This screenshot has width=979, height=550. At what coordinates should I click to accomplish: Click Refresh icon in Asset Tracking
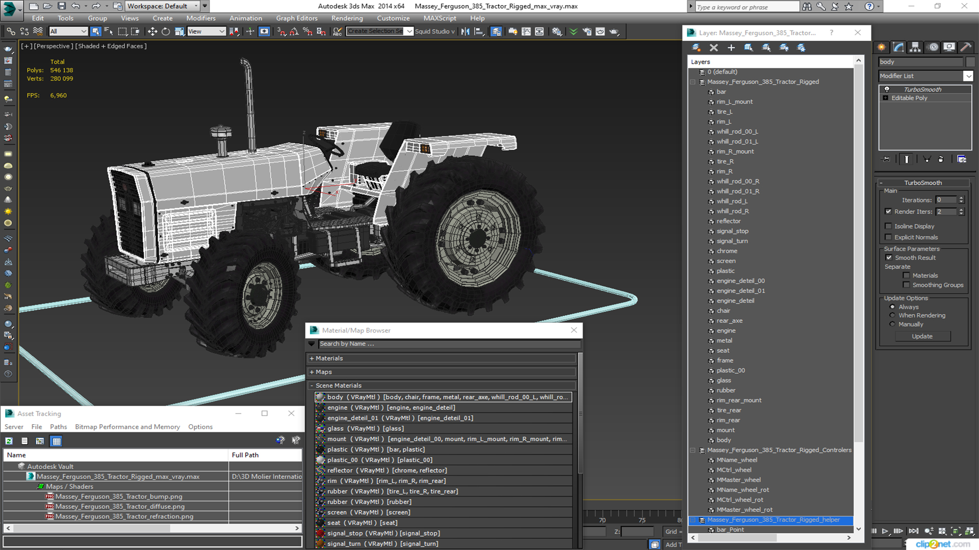coord(9,441)
